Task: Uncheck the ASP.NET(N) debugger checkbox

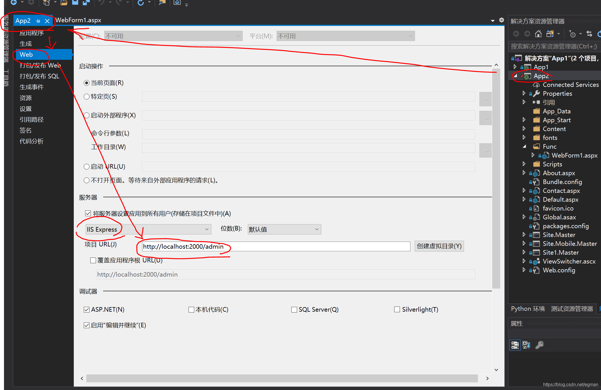Action: pyautogui.click(x=87, y=310)
